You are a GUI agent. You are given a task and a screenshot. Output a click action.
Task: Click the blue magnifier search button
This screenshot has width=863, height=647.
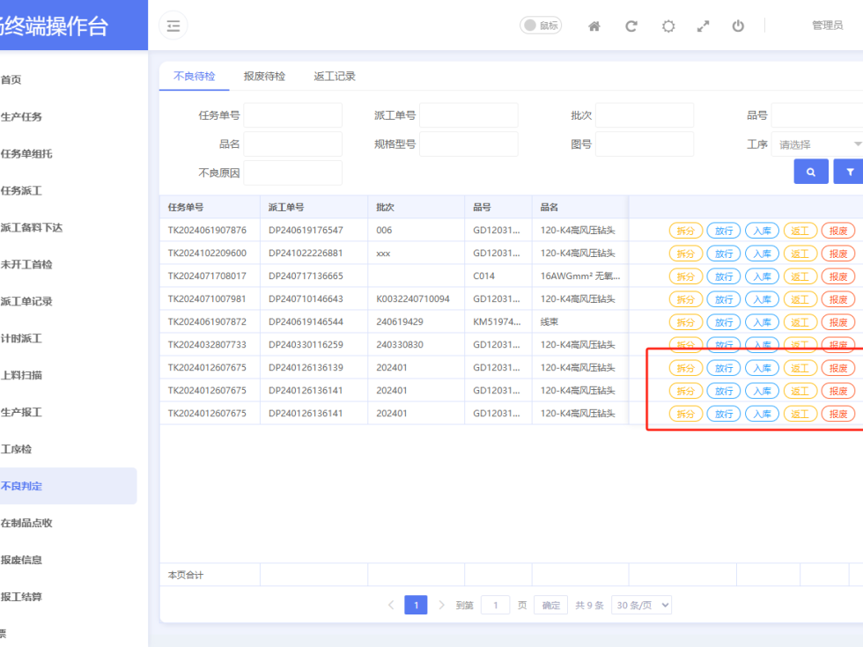coord(811,172)
